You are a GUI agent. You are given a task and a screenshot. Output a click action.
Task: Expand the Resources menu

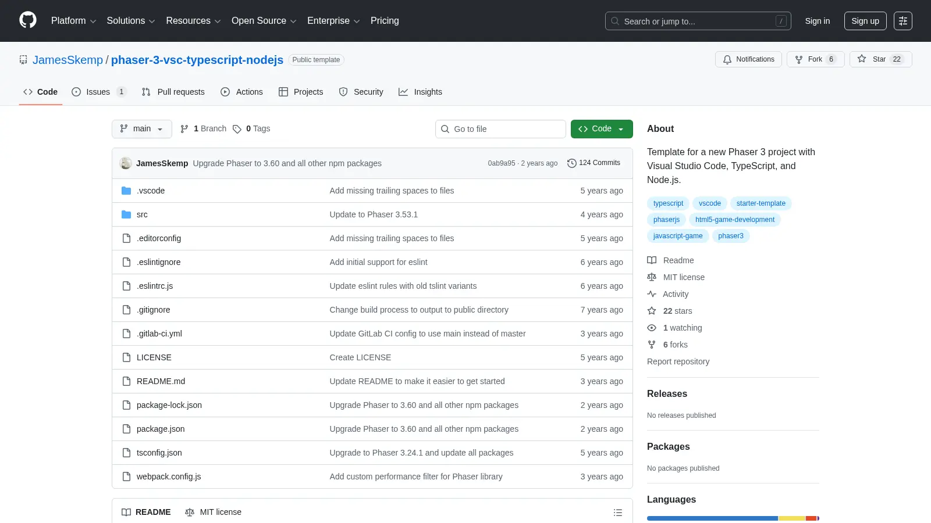(193, 21)
